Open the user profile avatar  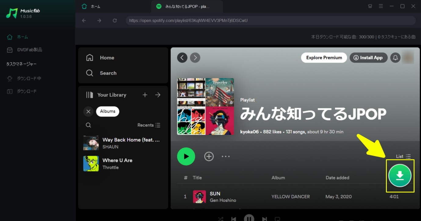coord(408,57)
